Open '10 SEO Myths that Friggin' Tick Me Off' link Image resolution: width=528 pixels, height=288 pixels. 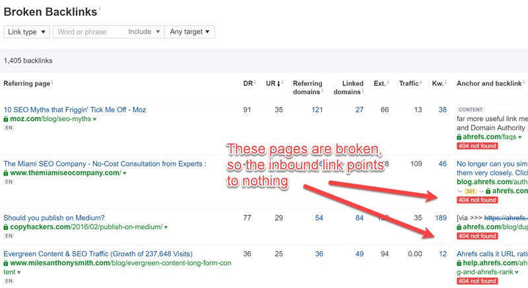(75, 110)
